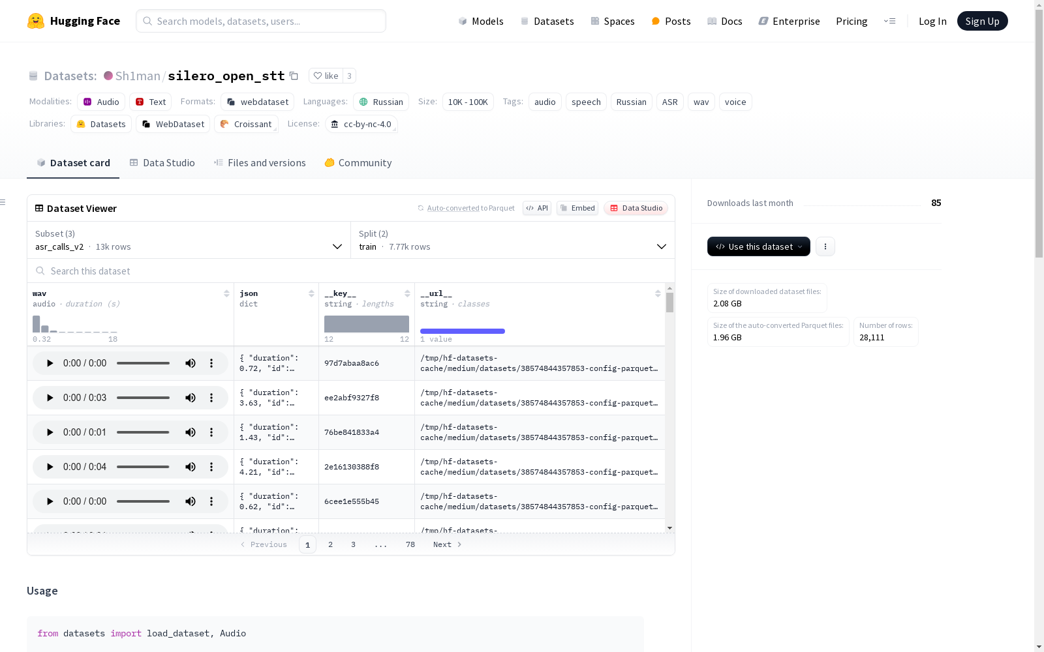Image resolution: width=1044 pixels, height=652 pixels.
Task: Sort by the wav column
Action: [226, 293]
